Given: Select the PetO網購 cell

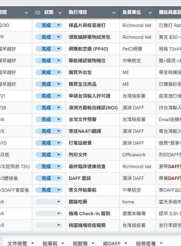Looking at the screenshot, I should click(x=138, y=49).
